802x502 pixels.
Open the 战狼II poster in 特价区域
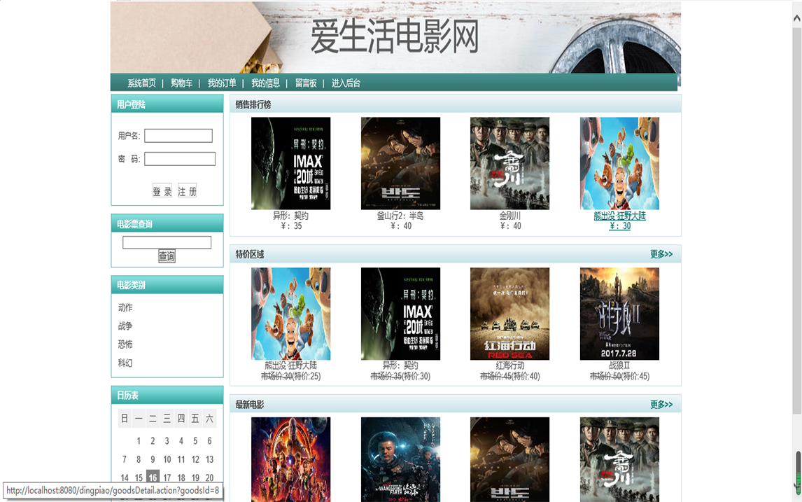619,314
